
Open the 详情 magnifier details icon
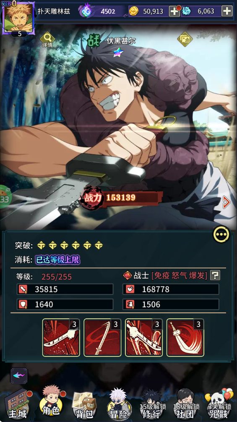47,39
